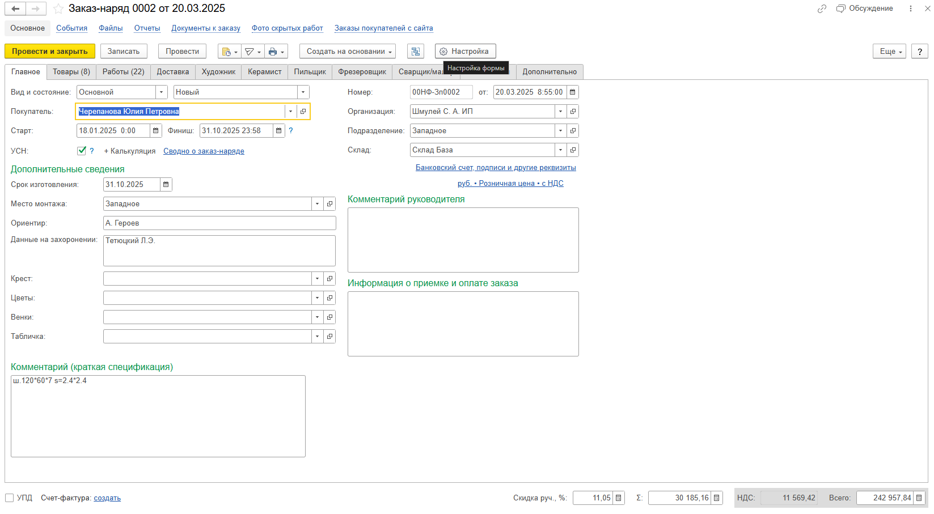Add document to favorites with star icon

click(x=58, y=9)
